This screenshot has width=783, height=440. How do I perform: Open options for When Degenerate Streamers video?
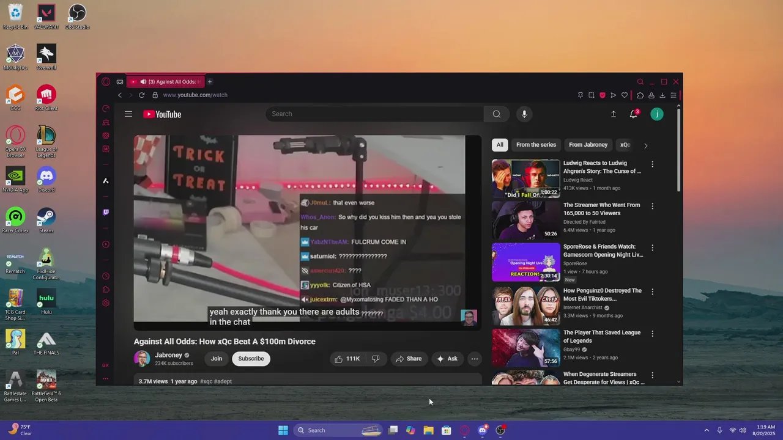(652, 375)
